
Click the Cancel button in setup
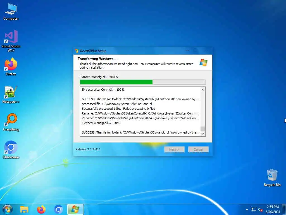(198, 149)
